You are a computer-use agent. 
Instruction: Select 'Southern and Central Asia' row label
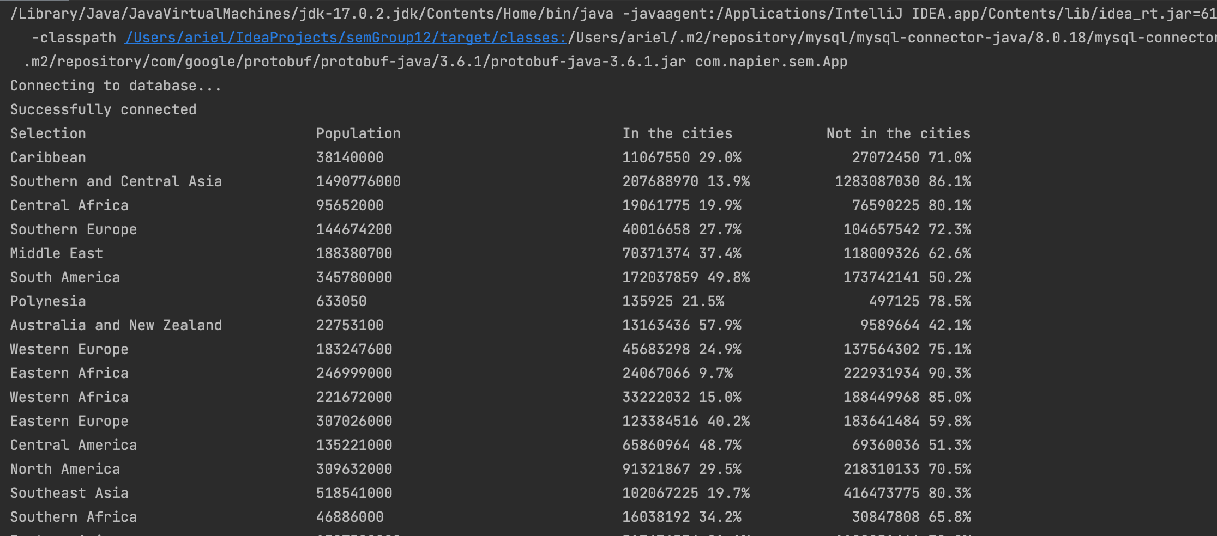116,181
